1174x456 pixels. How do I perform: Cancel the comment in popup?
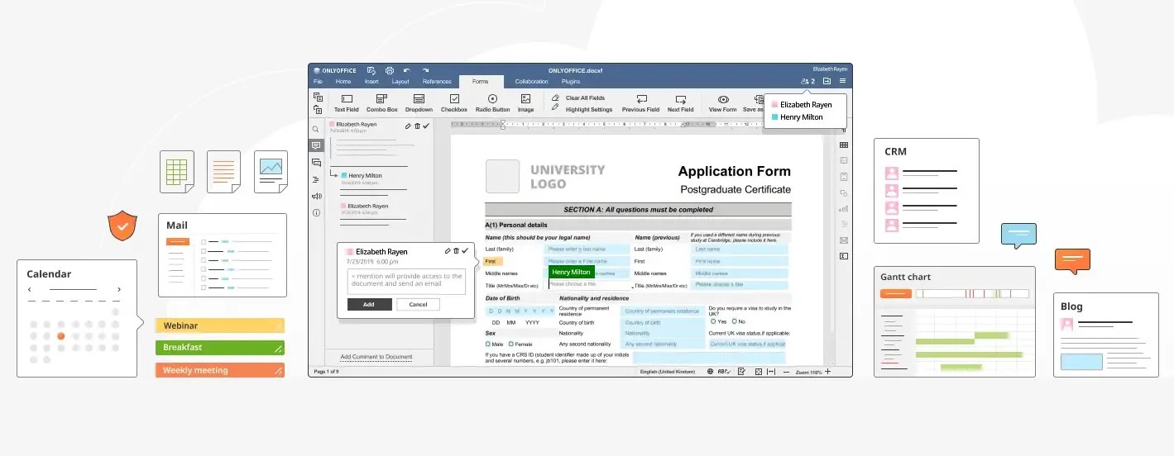tap(418, 305)
